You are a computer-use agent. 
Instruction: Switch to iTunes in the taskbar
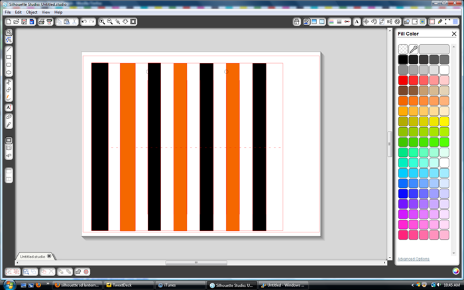tap(180, 285)
